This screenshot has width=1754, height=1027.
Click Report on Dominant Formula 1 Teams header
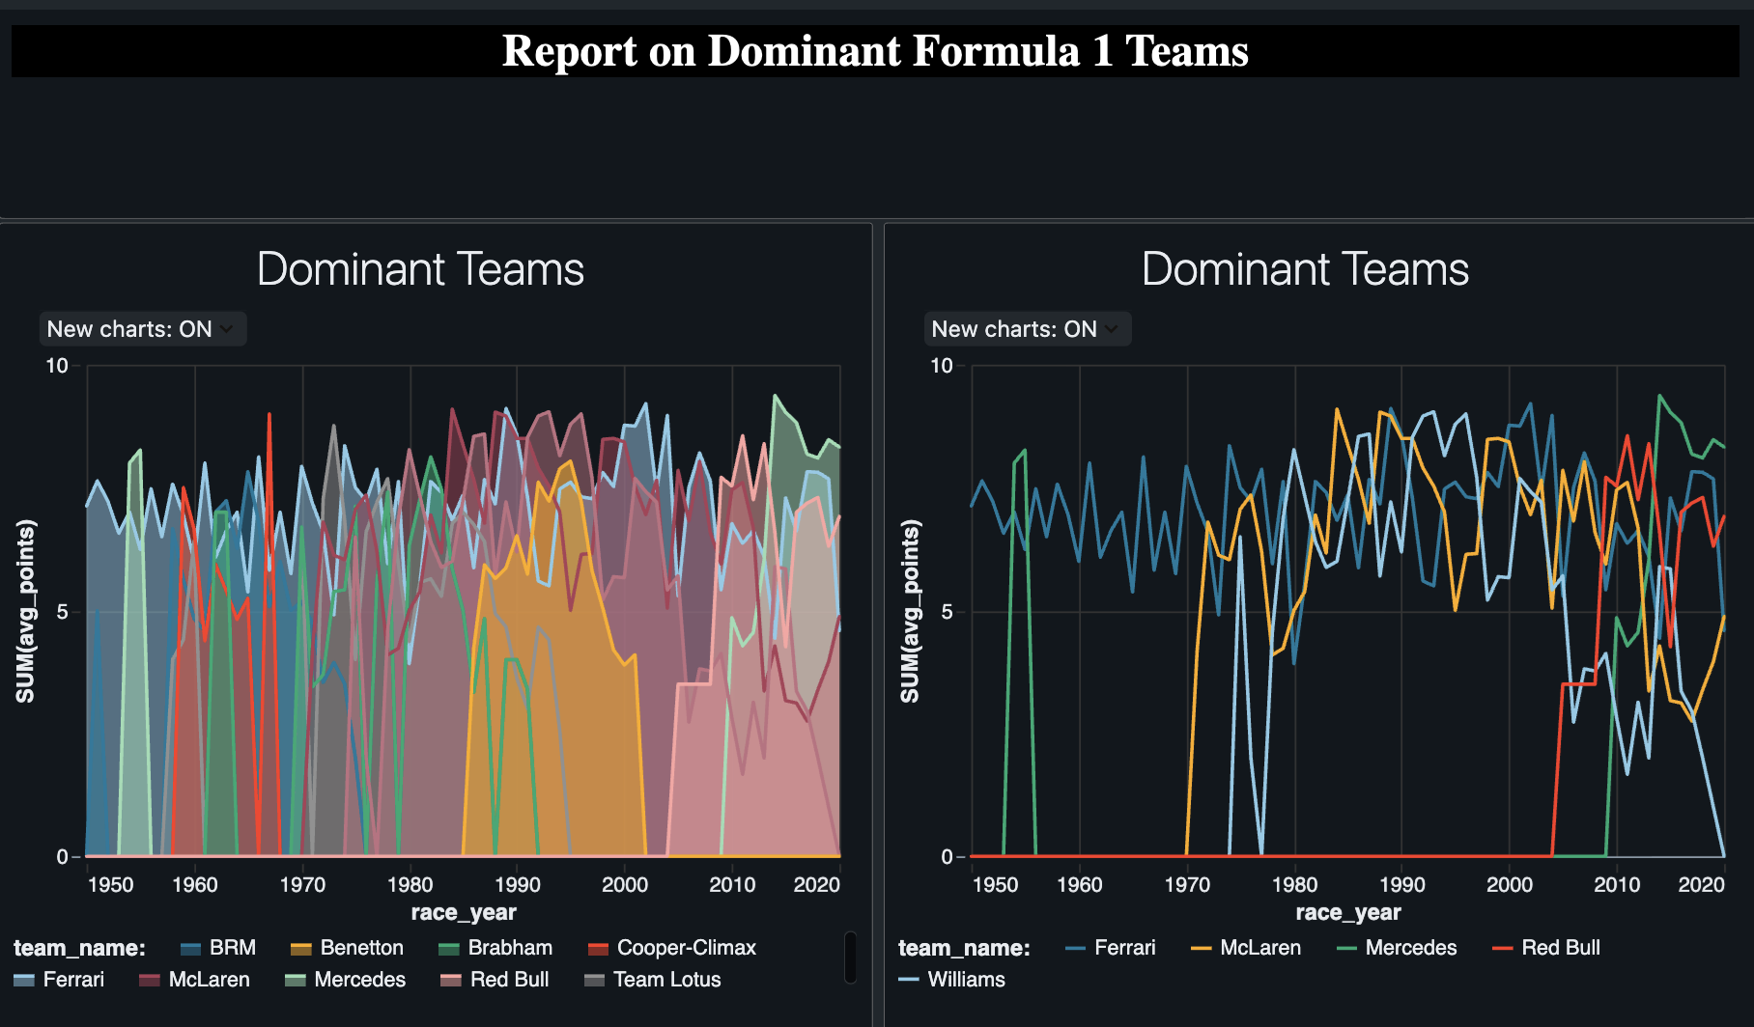[x=875, y=51]
